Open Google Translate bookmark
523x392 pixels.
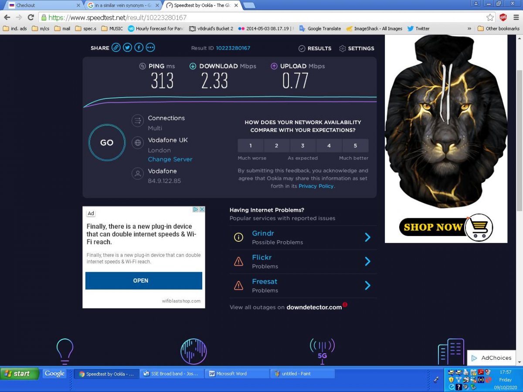320,28
